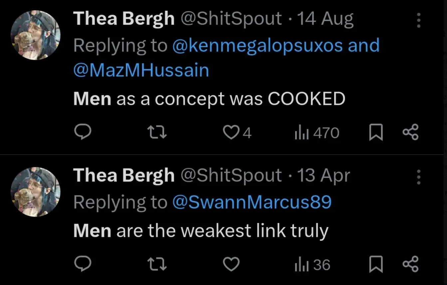Visit @SwannMarcus89 profile mention
This screenshot has height=285, width=447.
coord(252,202)
